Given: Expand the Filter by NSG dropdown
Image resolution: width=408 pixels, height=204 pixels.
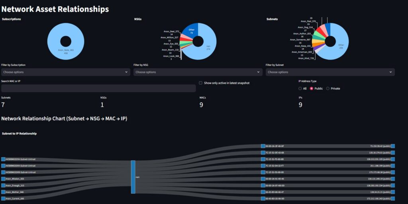Looking at the screenshot, I should pyautogui.click(x=198, y=72).
